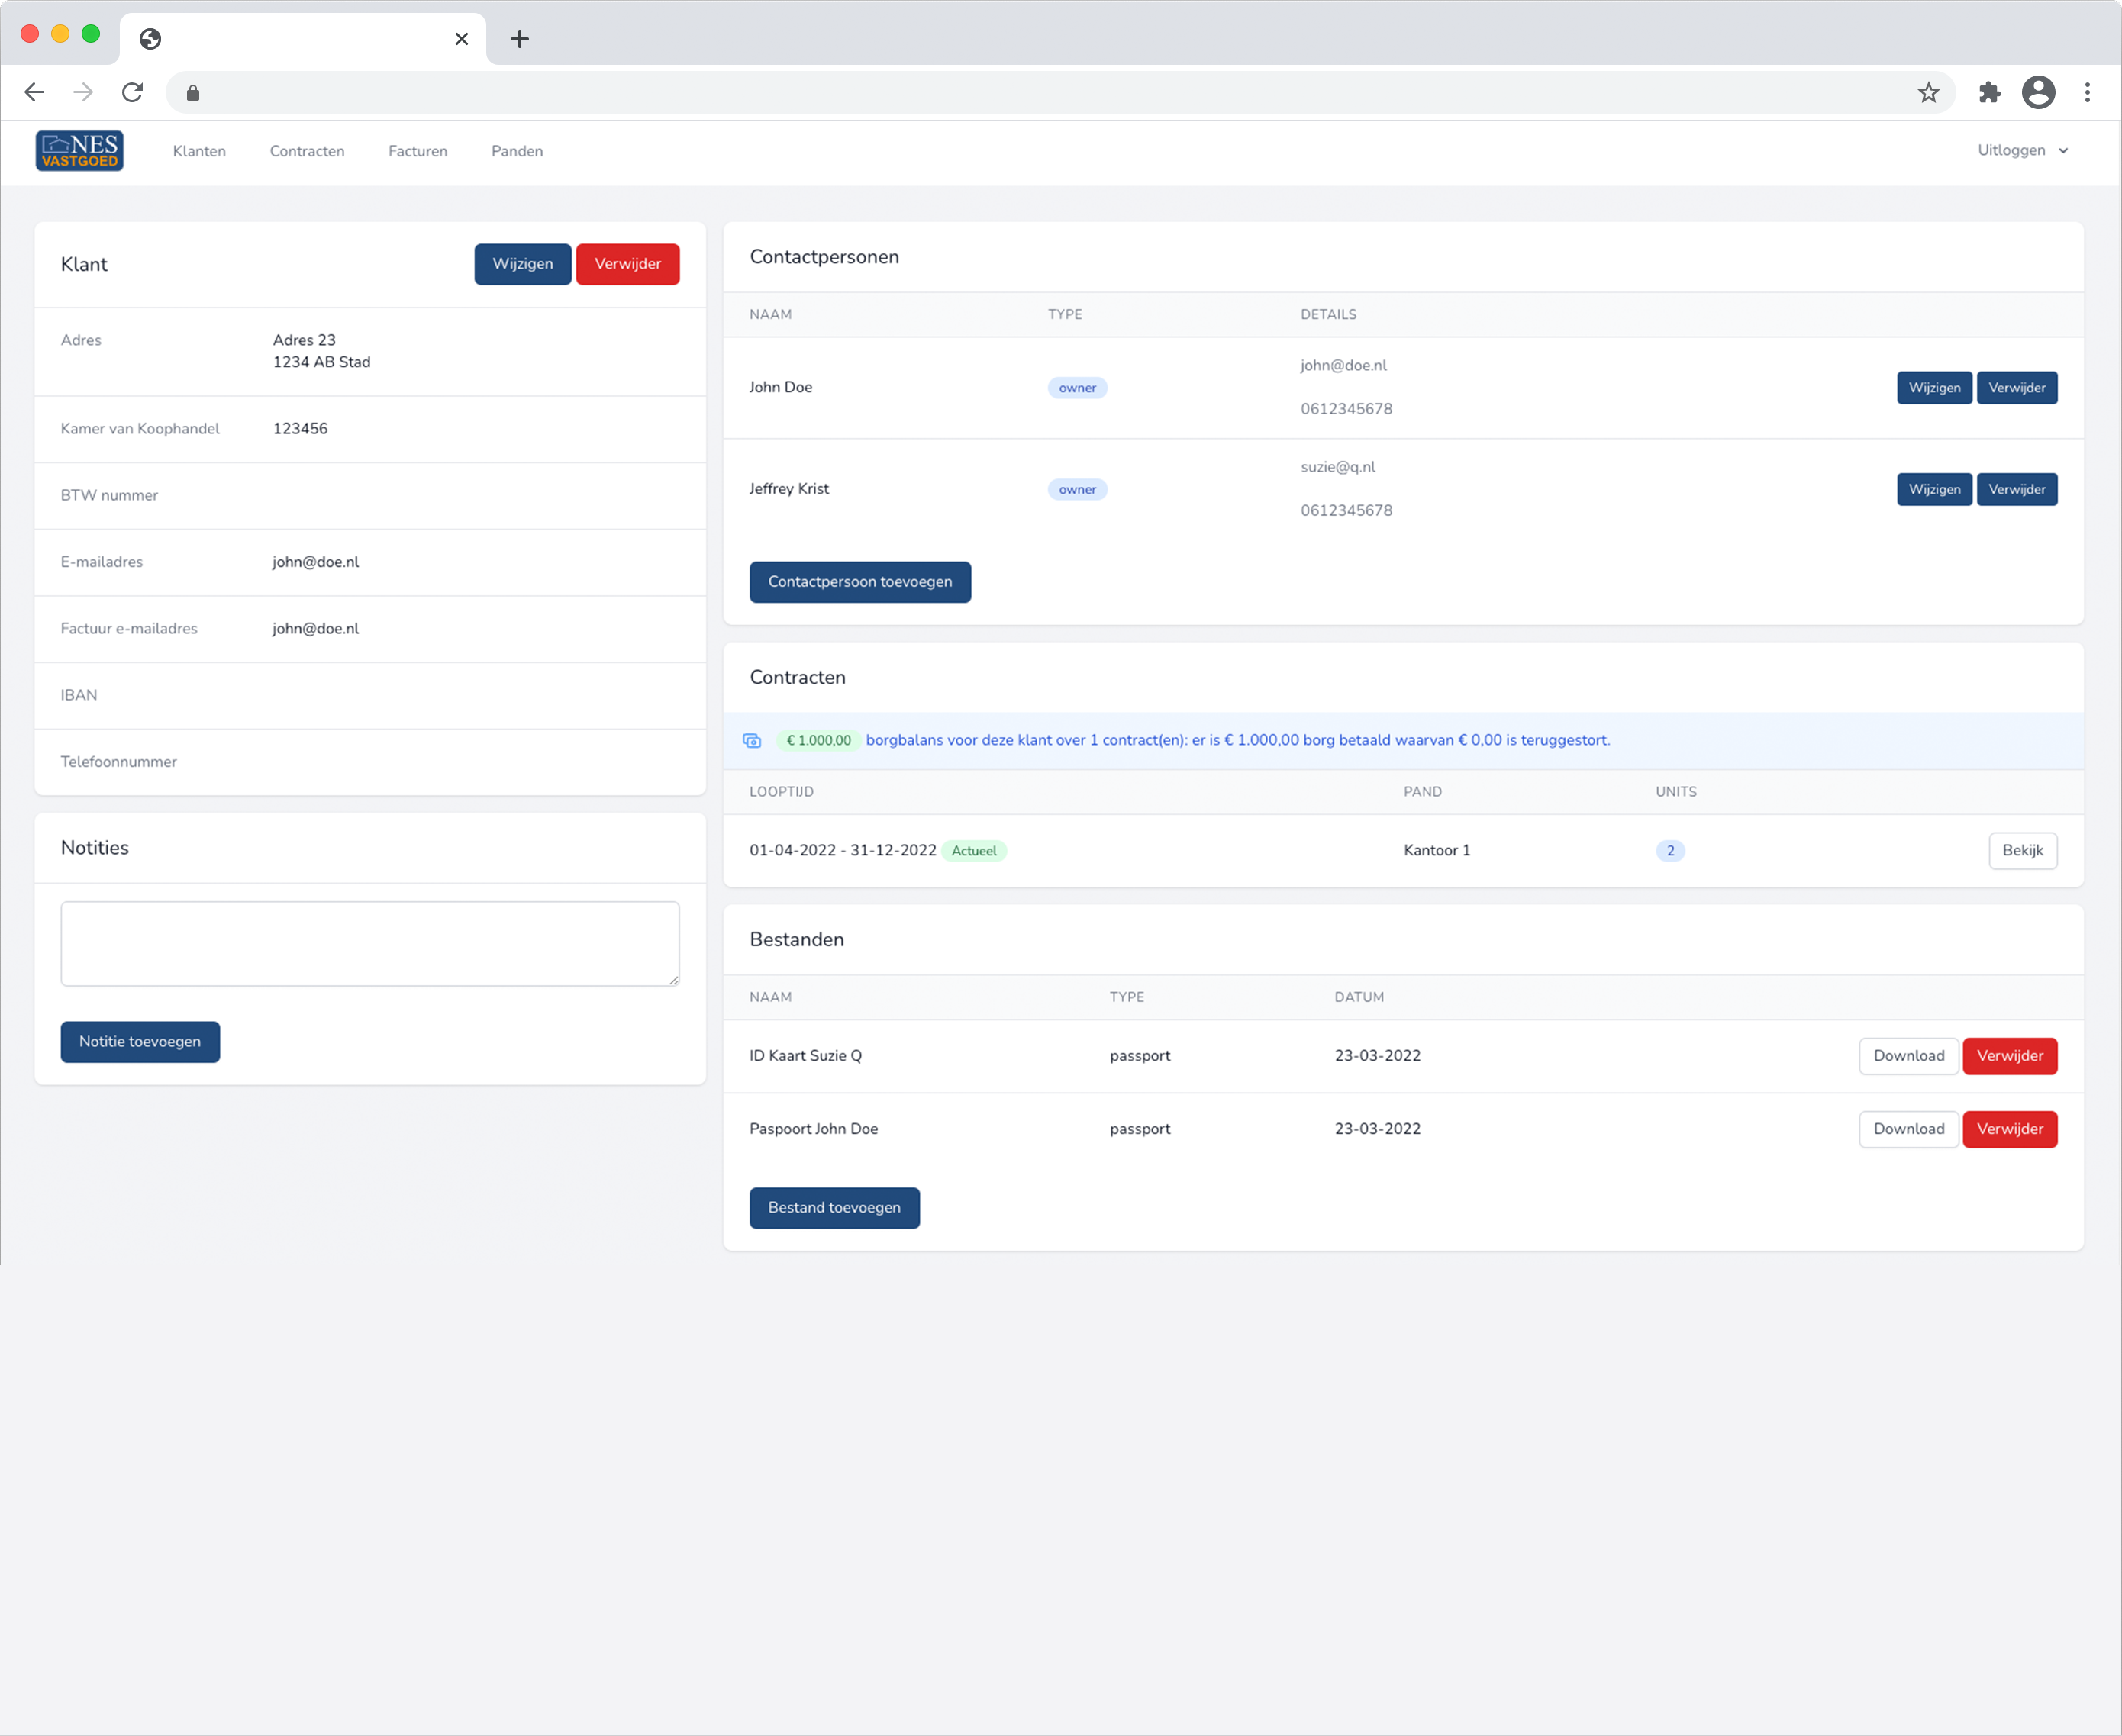Open the Klanten menu item
Image resolution: width=2122 pixels, height=1736 pixels.
tap(199, 151)
